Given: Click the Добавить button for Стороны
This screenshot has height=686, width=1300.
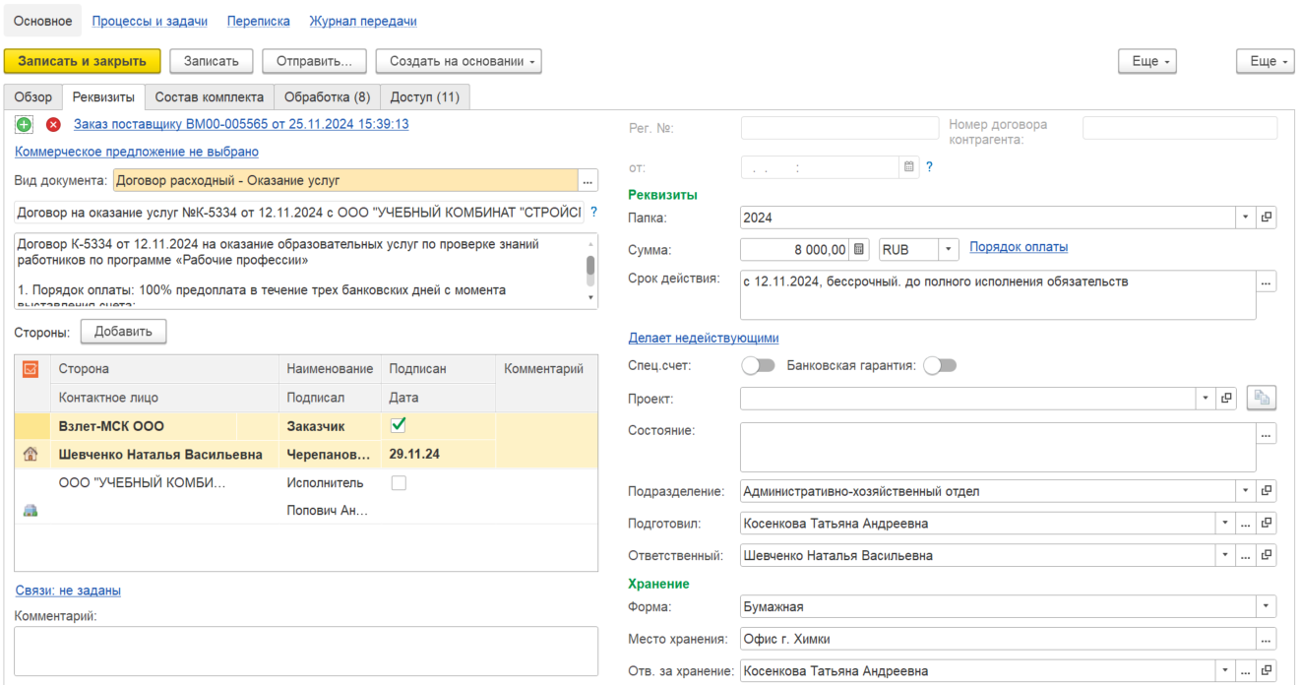Looking at the screenshot, I should pos(123,332).
